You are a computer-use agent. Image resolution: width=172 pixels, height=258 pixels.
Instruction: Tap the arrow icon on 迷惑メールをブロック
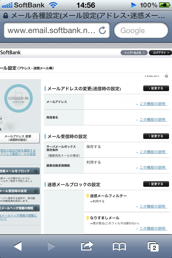(36, 171)
